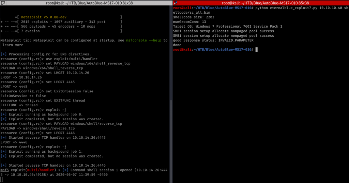Click the 'set LHOST 10.10.14.26' line
The height and width of the screenshot is (183, 349).
pos(45,73)
